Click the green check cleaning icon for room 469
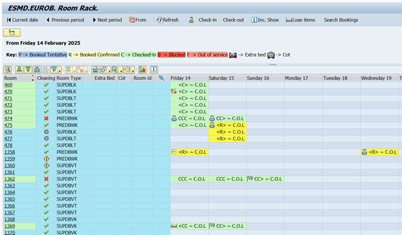 (46, 85)
